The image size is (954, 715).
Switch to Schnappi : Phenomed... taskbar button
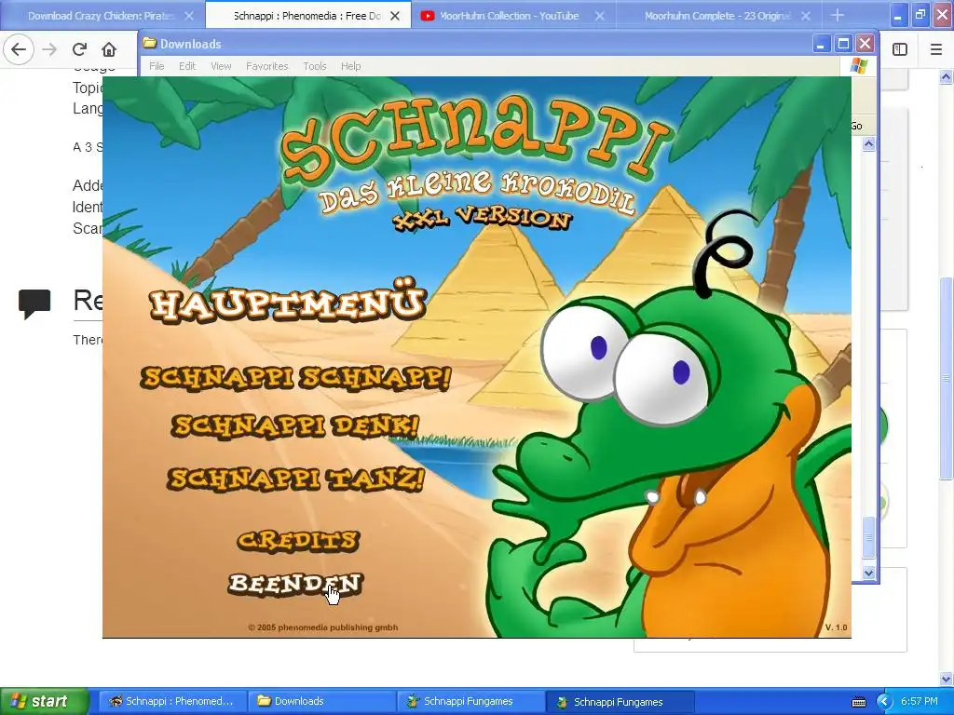click(x=172, y=701)
